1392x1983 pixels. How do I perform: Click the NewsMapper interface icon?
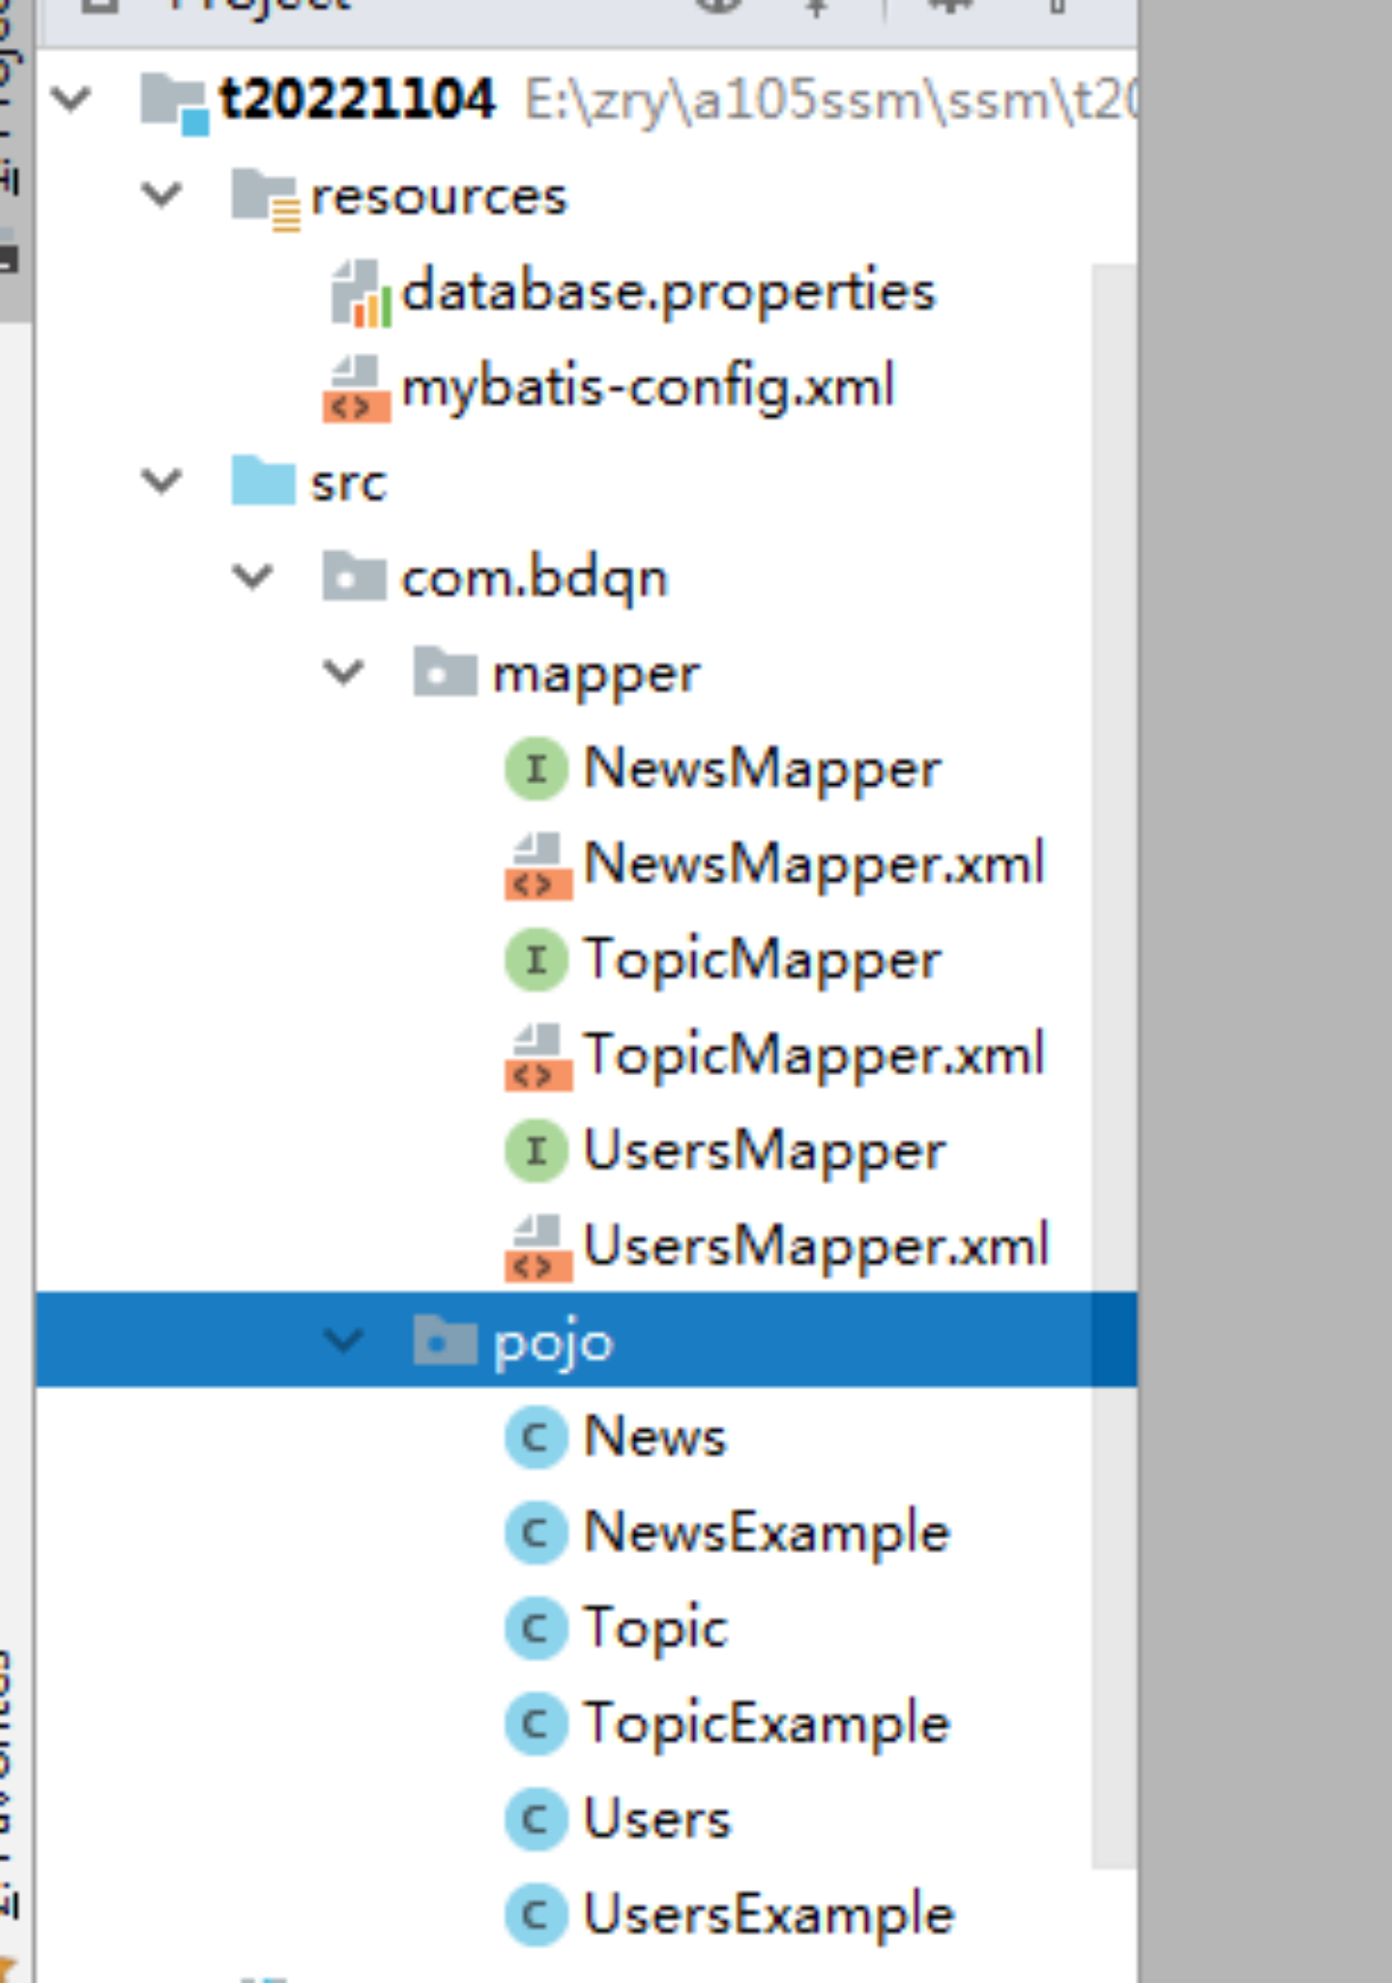[x=536, y=768]
